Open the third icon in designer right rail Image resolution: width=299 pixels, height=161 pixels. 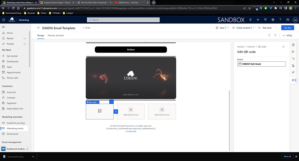point(293,59)
